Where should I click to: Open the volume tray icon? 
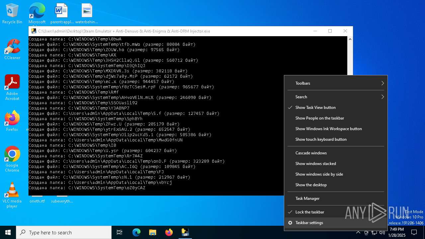click(382, 232)
